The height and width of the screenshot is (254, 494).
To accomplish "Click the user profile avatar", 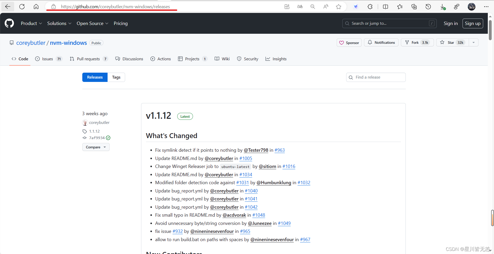I will (472, 7).
